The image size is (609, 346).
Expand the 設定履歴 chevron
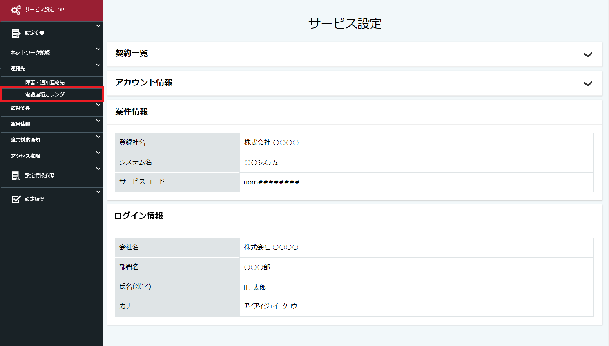point(98,192)
